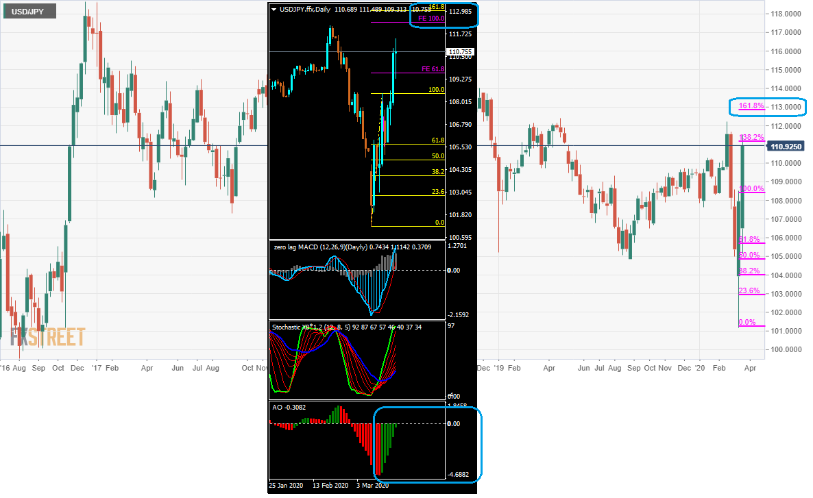
Task: Click the USD/JPY symbol label box
Action: pos(29,11)
